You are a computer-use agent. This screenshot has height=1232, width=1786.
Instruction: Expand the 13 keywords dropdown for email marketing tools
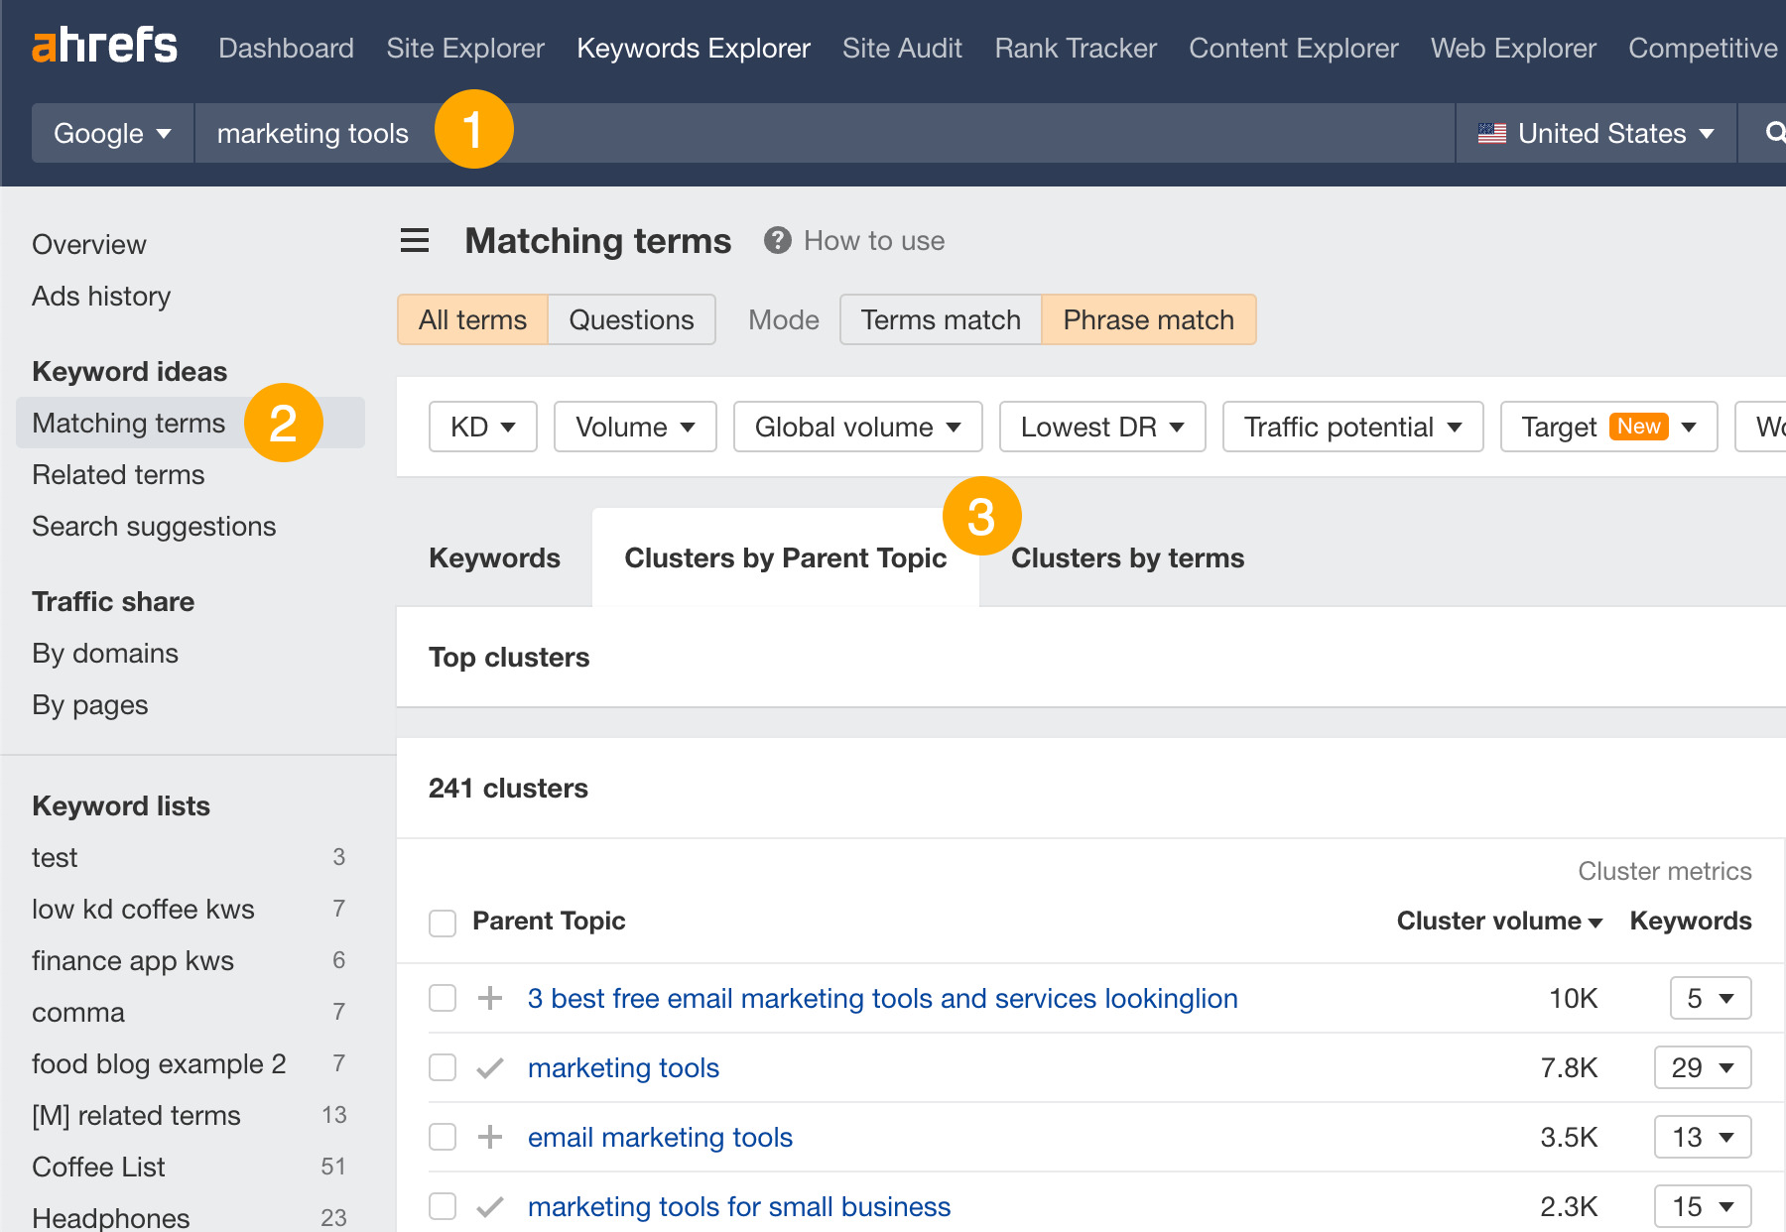click(1703, 1137)
